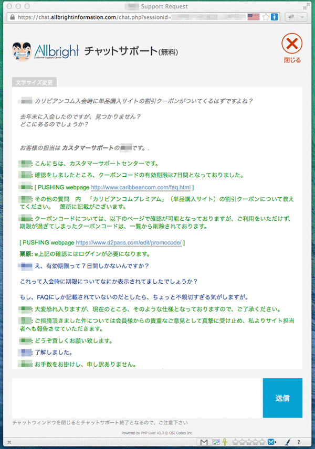This screenshot has height=449, width=315.
Task: Click the Powered by PHP Live! footer text
Action: click(x=157, y=433)
